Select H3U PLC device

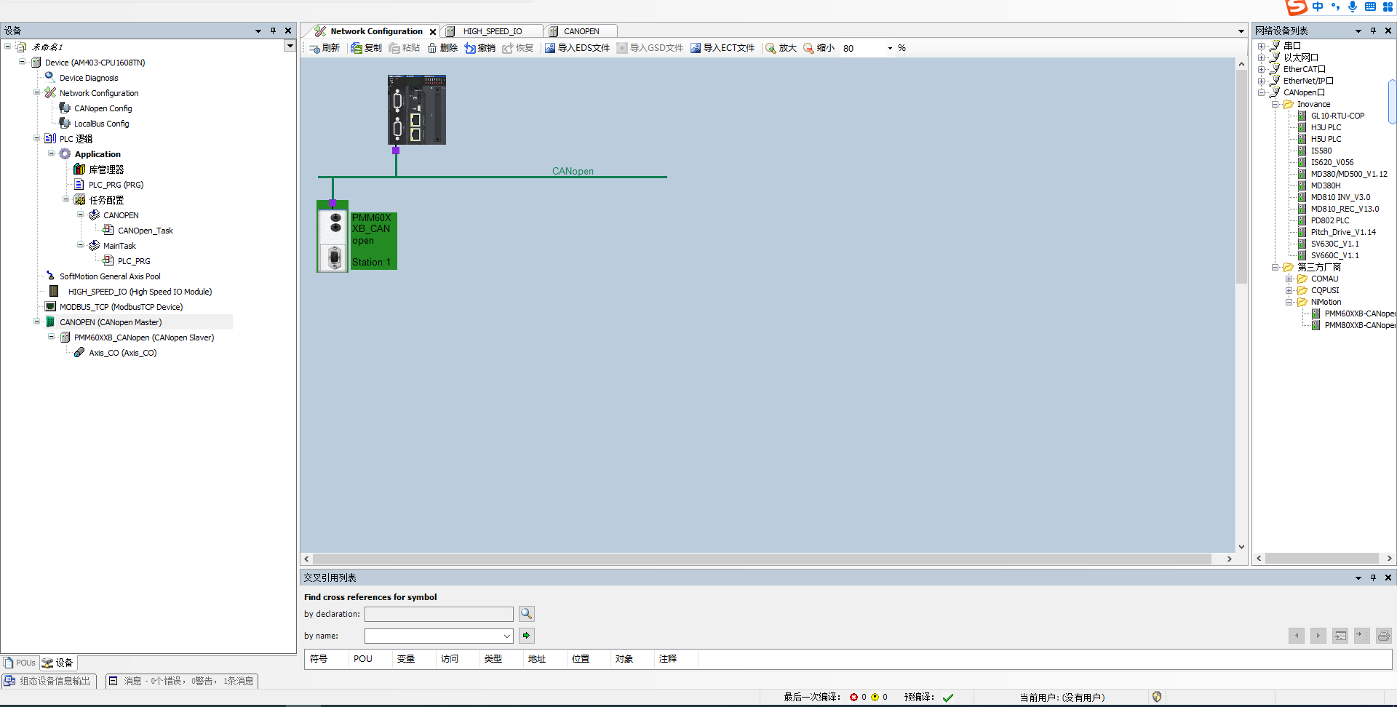click(1326, 127)
